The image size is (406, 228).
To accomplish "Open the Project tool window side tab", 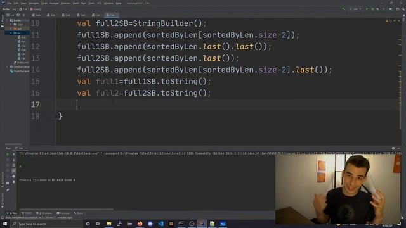I will [3, 22].
